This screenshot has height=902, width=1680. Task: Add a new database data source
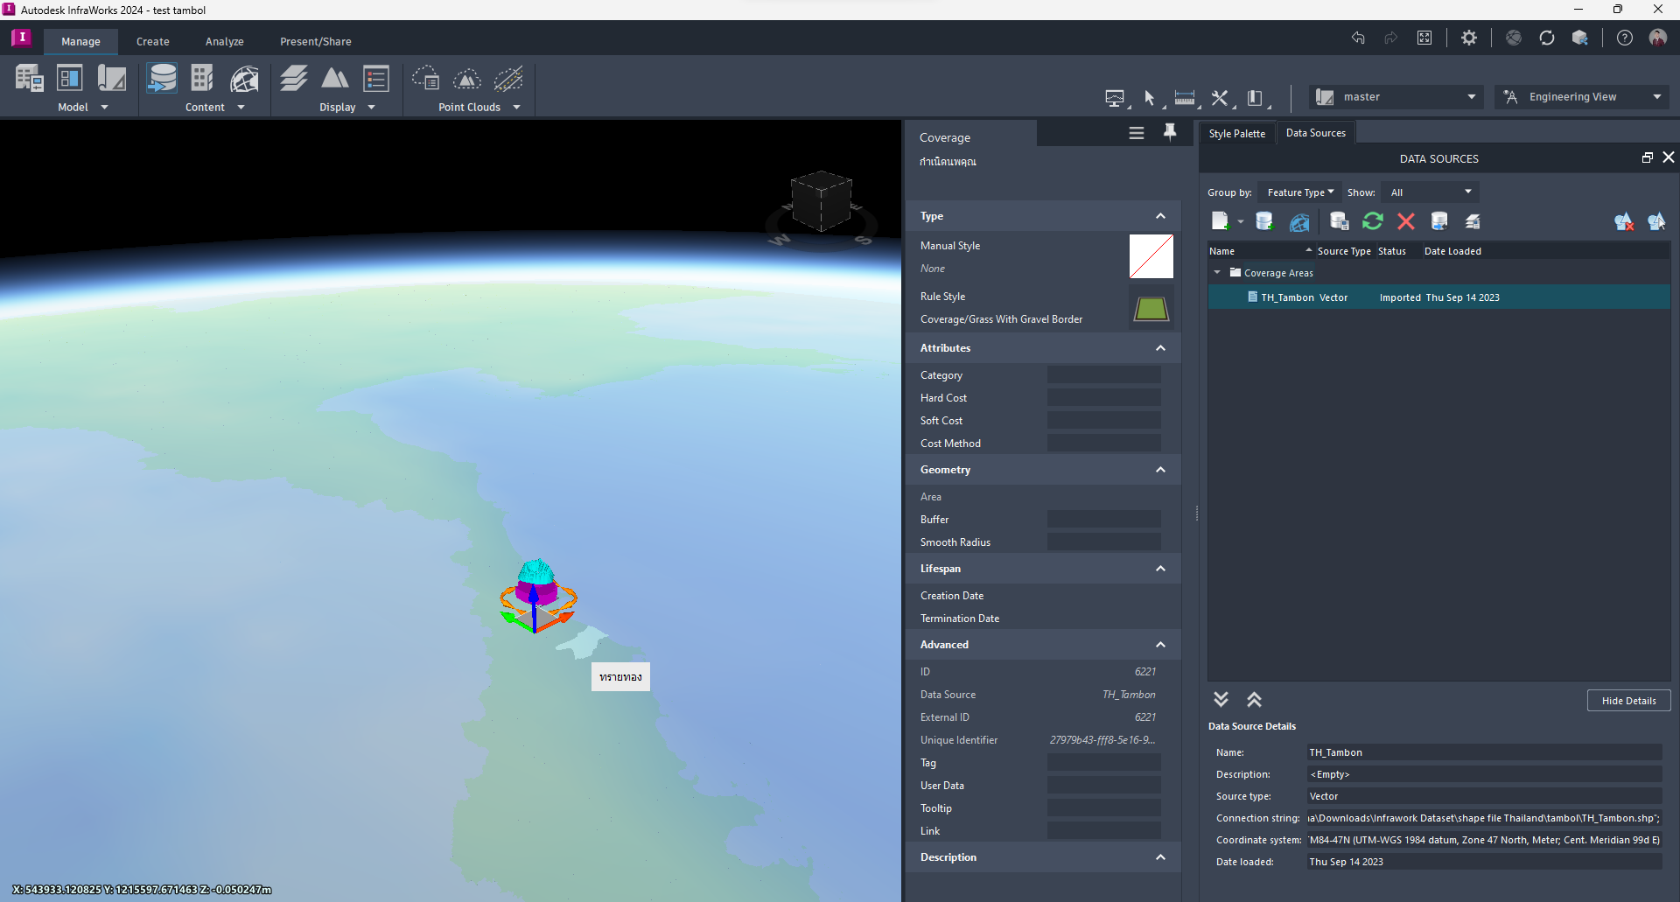coord(1263,221)
